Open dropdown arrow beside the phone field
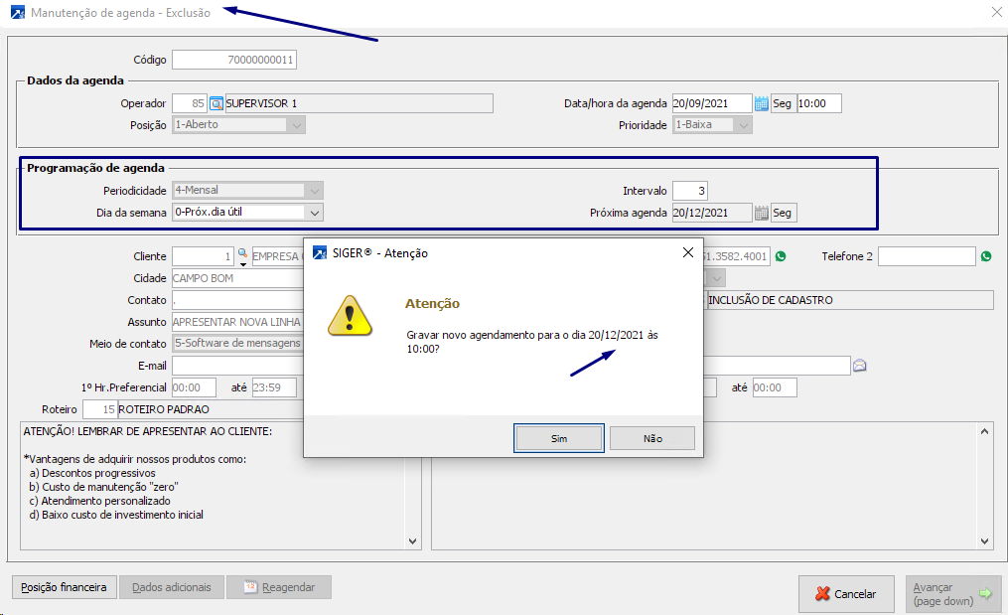1008x615 pixels. pyautogui.click(x=717, y=278)
